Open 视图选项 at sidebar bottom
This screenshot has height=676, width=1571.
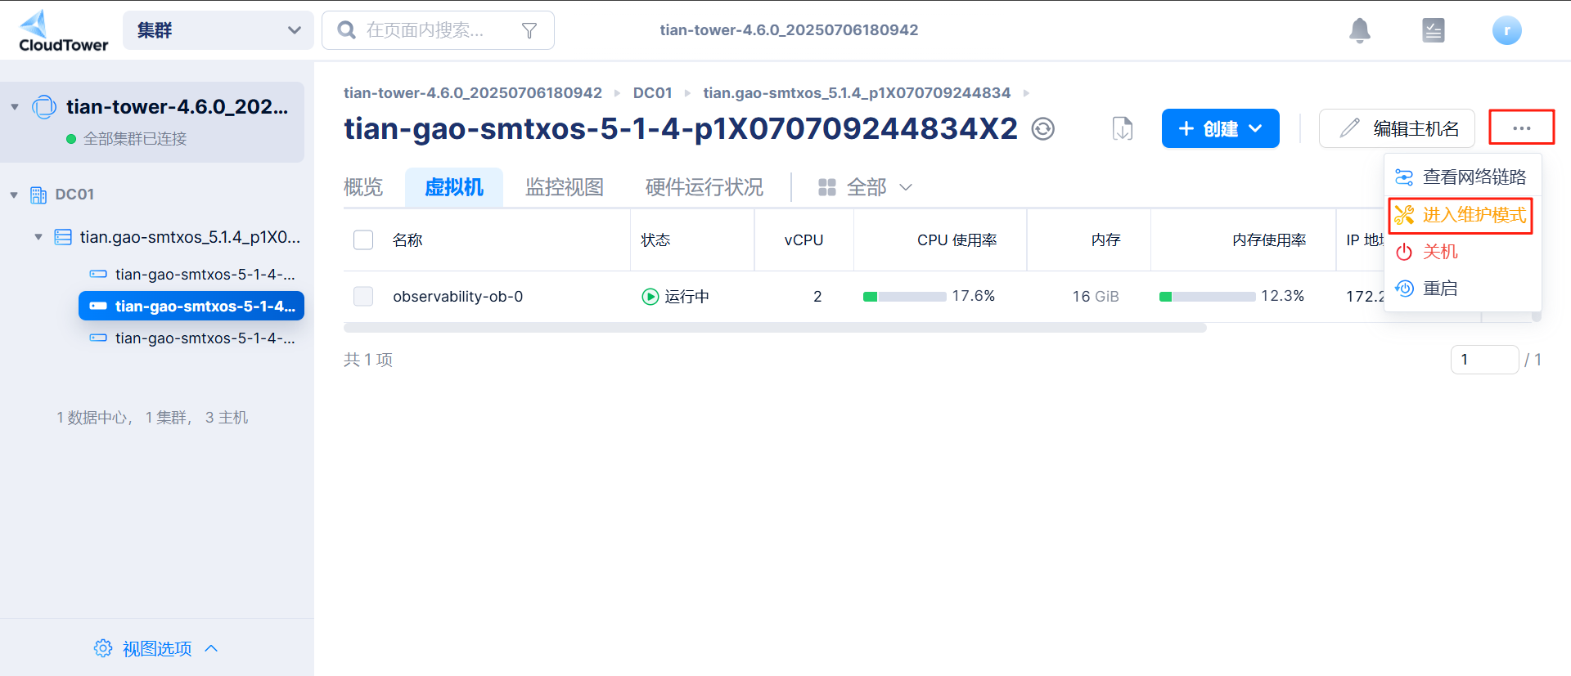[x=156, y=648]
